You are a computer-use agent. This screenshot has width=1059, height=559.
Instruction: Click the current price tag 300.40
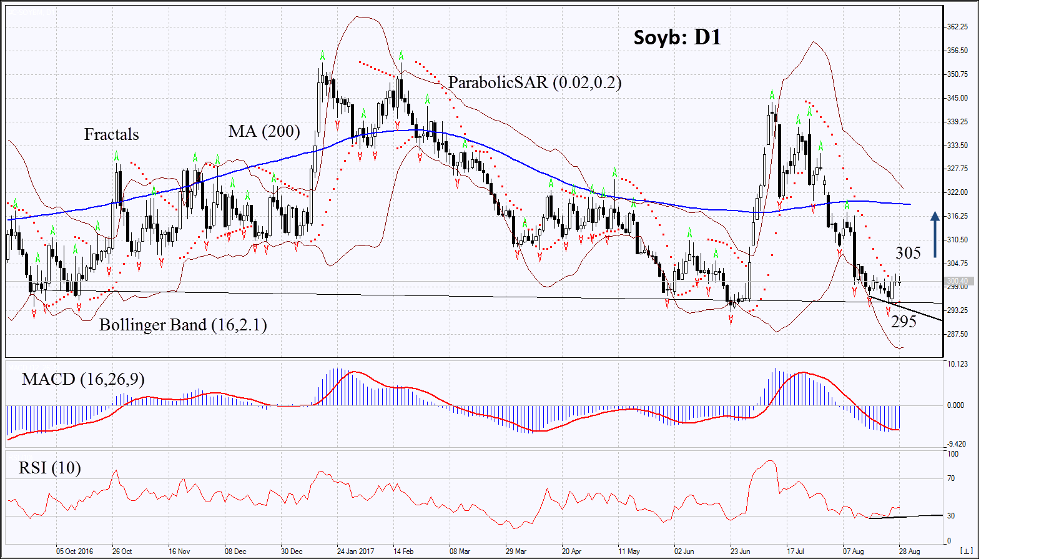click(x=957, y=281)
